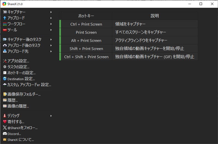Screen dimensions: 218x144
Task: Click the 説明 column header
Action: pyautogui.click(x=155, y=16)
